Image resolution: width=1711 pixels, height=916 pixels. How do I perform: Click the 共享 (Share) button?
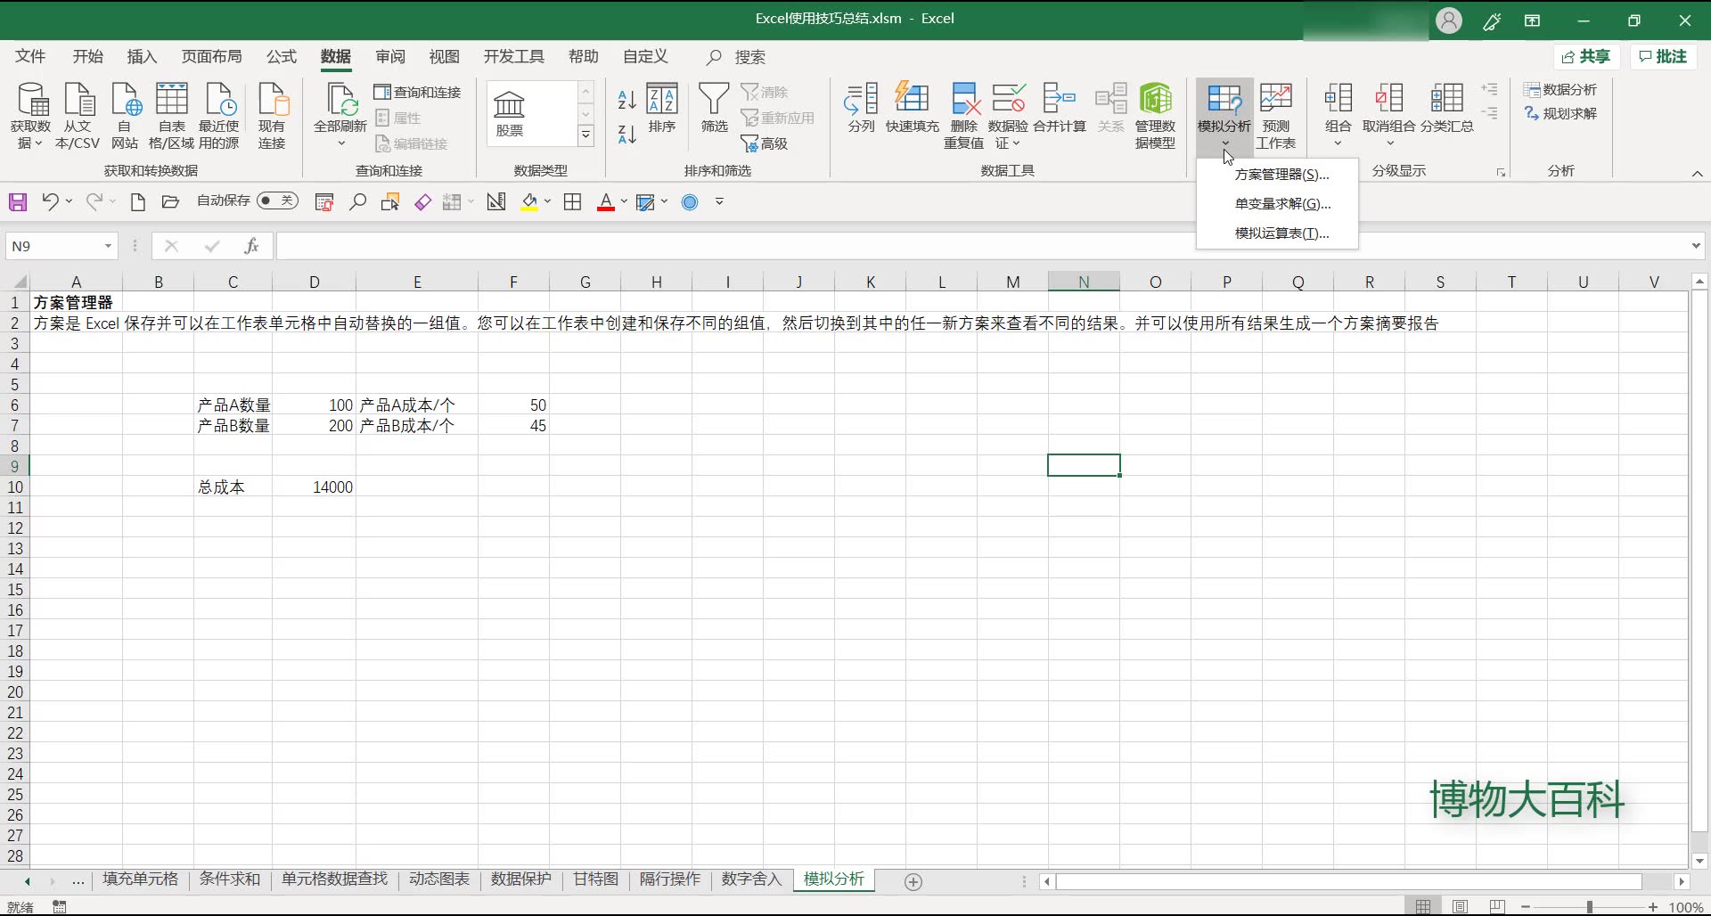(x=1586, y=57)
